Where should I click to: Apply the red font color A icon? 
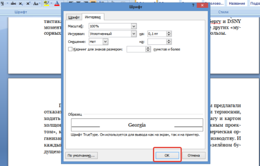pyautogui.click(x=57, y=3)
